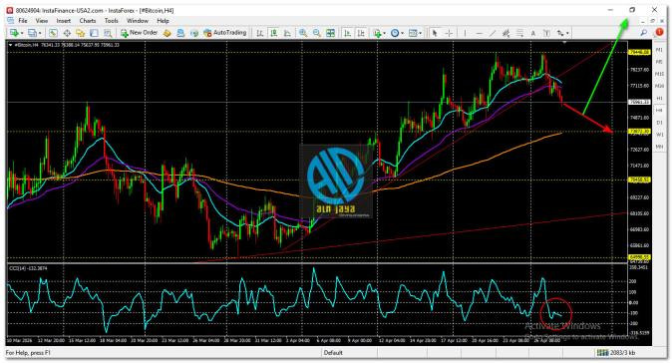This screenshot has height=363, width=672.
Task: Switch chart to M1 timeframe
Action: pyautogui.click(x=659, y=50)
